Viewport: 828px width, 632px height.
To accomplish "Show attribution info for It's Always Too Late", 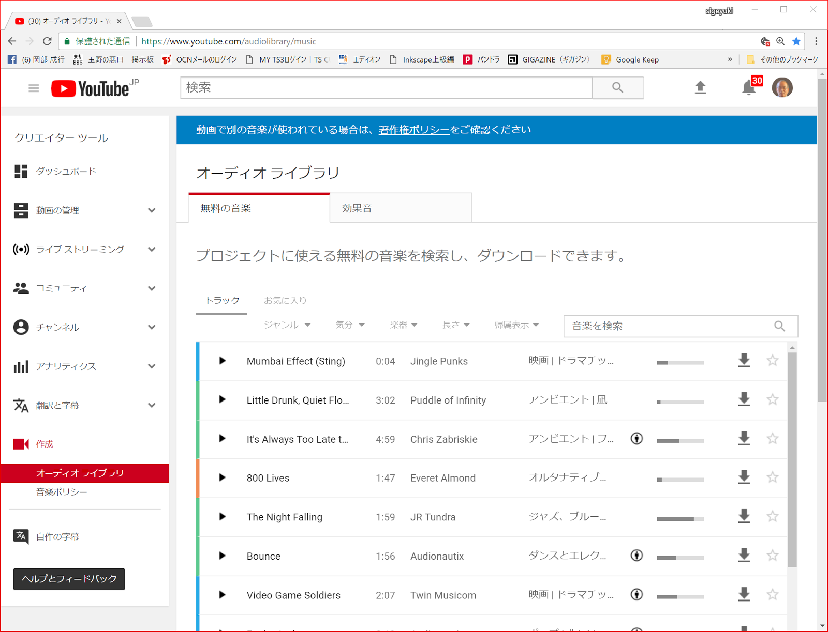I will pyautogui.click(x=637, y=439).
